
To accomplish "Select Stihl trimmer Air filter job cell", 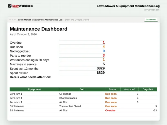I will pos(82,111).
